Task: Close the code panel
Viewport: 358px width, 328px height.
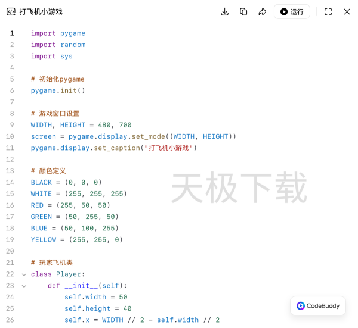Action: [x=347, y=12]
